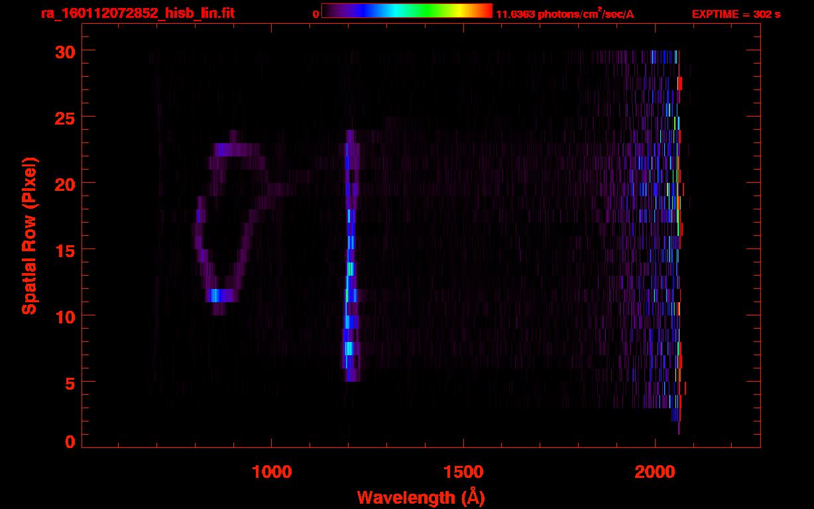Click the y-axis tick label 30
This screenshot has width=814, height=509.
[x=66, y=51]
